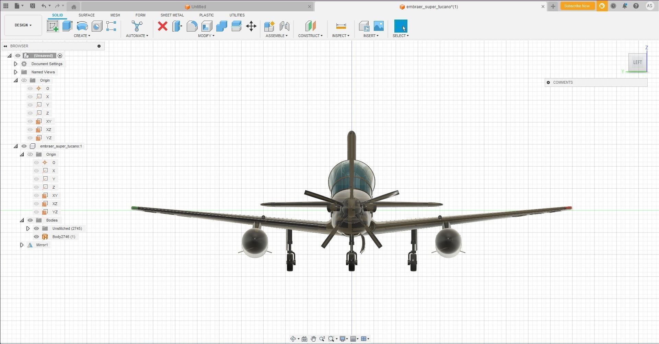This screenshot has width=659, height=344.
Task: Collapse the Bodies folder
Action: [22, 220]
